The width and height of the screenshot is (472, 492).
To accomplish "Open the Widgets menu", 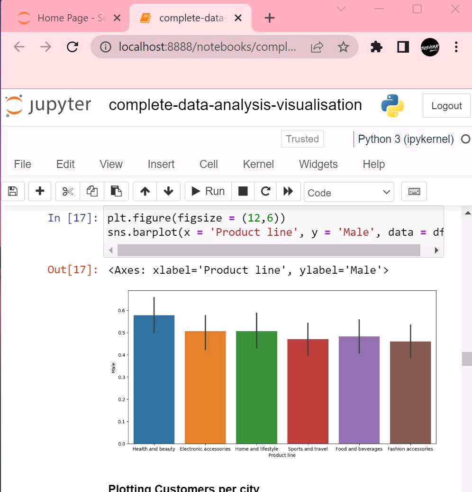I will tap(318, 164).
